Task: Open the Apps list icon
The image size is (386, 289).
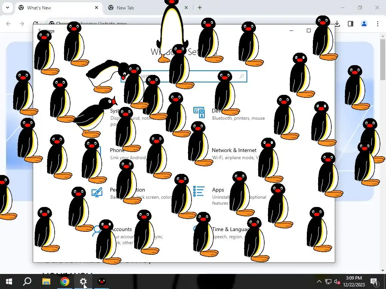Action: pyautogui.click(x=199, y=191)
